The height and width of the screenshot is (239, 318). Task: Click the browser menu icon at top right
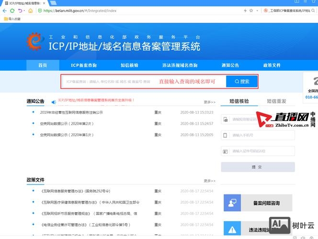[x=305, y=1]
